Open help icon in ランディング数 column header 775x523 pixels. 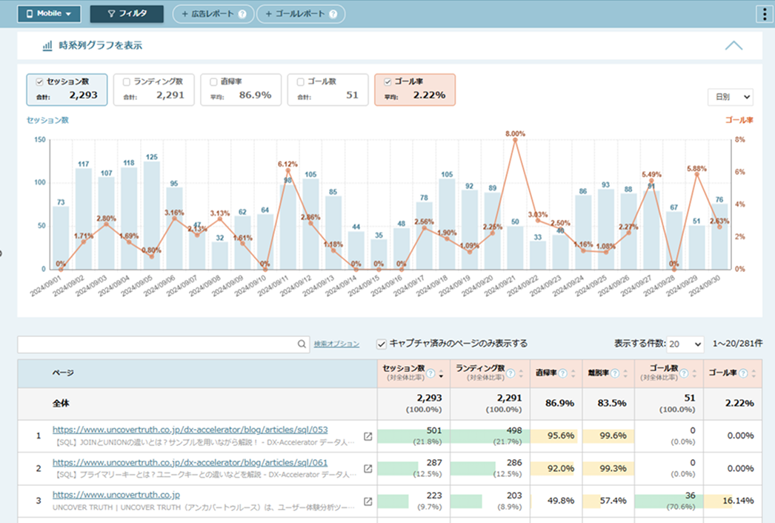(x=510, y=373)
